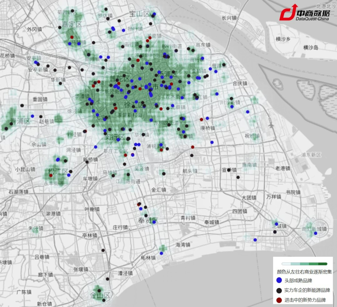Click the 金山区 district label
Viewport: 337px width, 307px height.
point(100,295)
